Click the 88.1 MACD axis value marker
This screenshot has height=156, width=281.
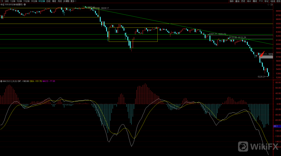276,126
